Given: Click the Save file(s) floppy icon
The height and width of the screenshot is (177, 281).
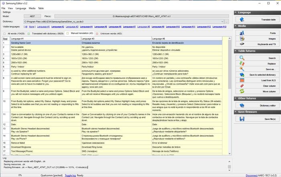Looking at the screenshot, I should [x=242, y=119].
